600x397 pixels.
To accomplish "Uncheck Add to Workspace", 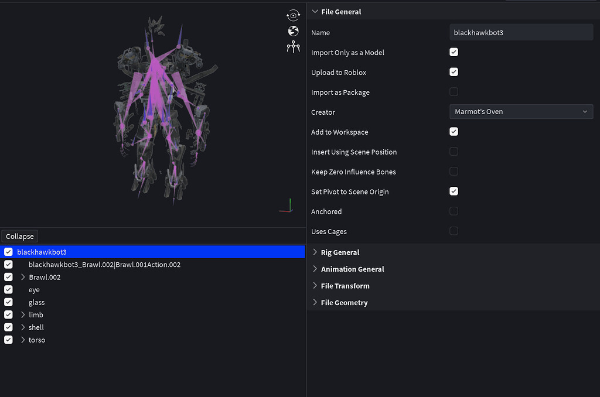I will pos(454,132).
